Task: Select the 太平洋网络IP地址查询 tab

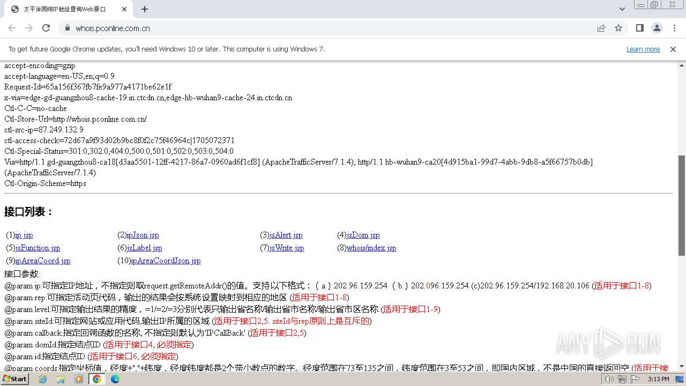Action: click(69, 9)
